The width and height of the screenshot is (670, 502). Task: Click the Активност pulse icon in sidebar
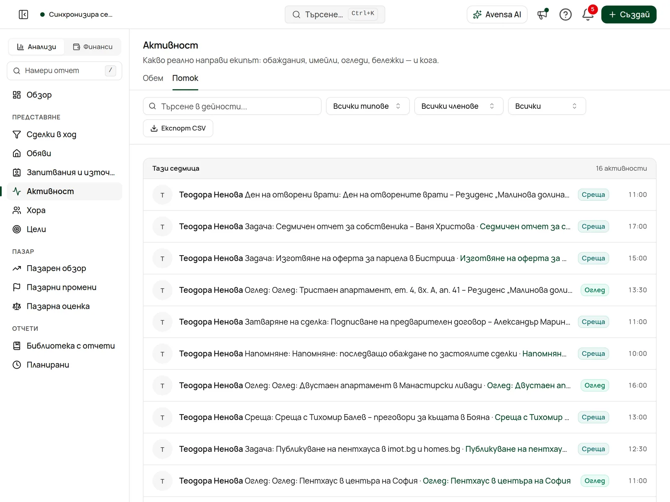17,192
